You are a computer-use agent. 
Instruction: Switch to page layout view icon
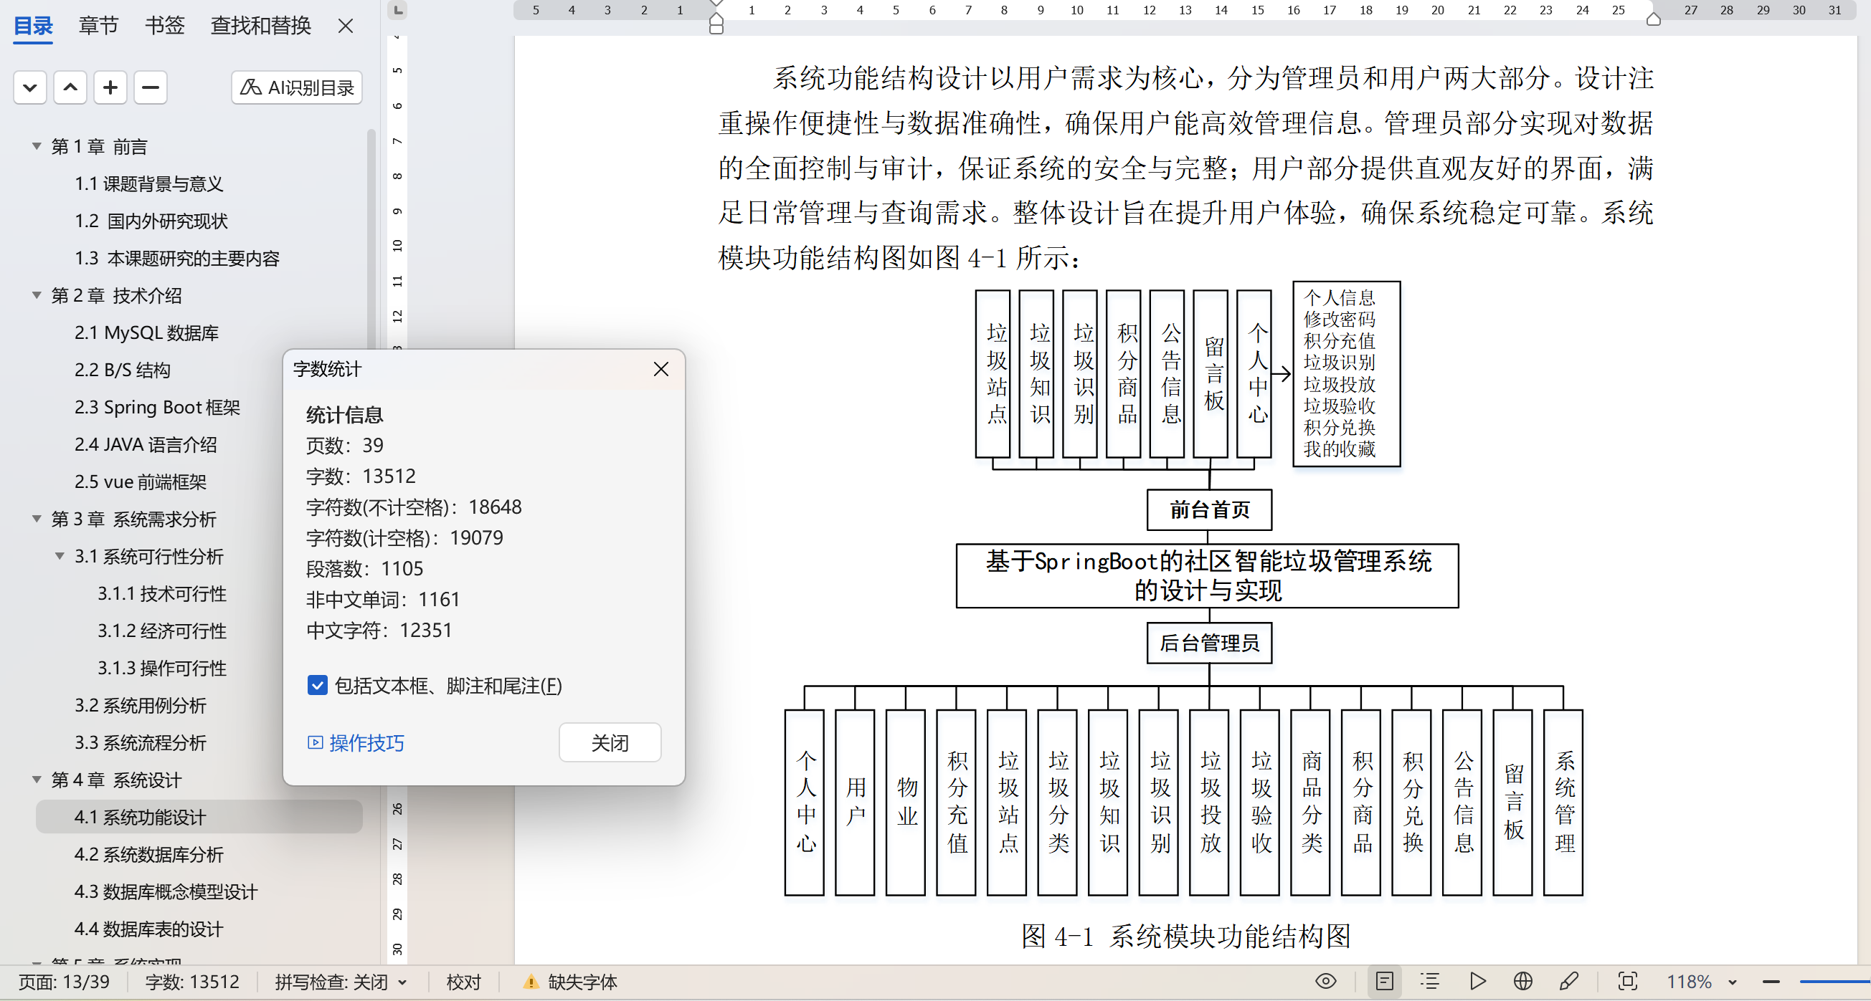1384,982
